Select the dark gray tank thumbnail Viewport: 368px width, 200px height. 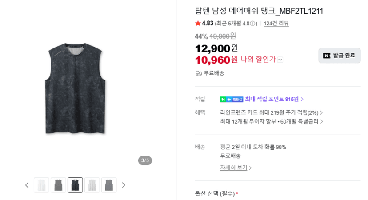point(58,185)
